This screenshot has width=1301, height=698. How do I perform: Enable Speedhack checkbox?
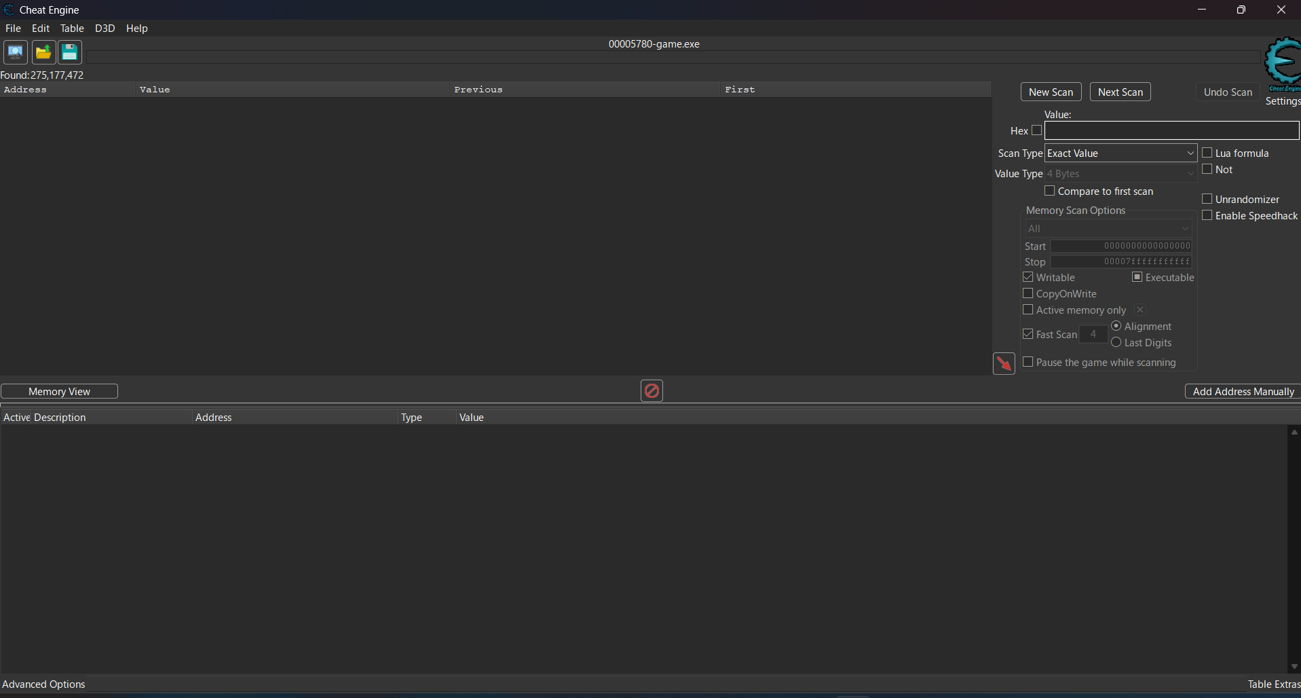tap(1207, 216)
